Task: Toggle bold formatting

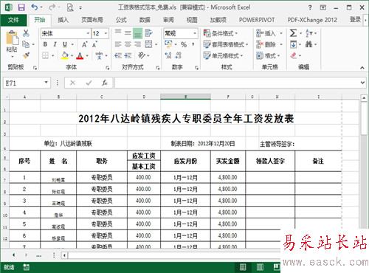Action: [45, 44]
